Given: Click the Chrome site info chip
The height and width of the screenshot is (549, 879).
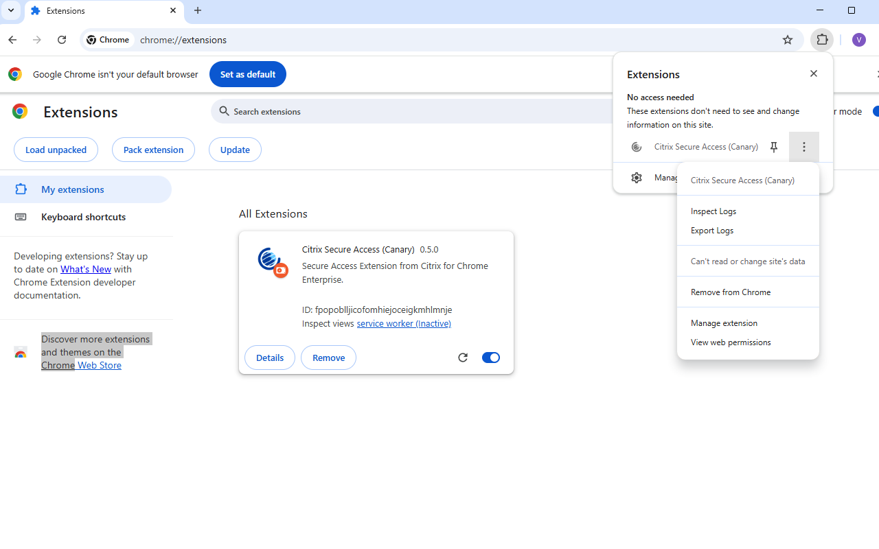Looking at the screenshot, I should pos(109,40).
